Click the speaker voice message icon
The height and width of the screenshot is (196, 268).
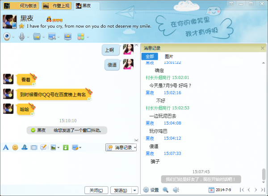tap(176, 190)
